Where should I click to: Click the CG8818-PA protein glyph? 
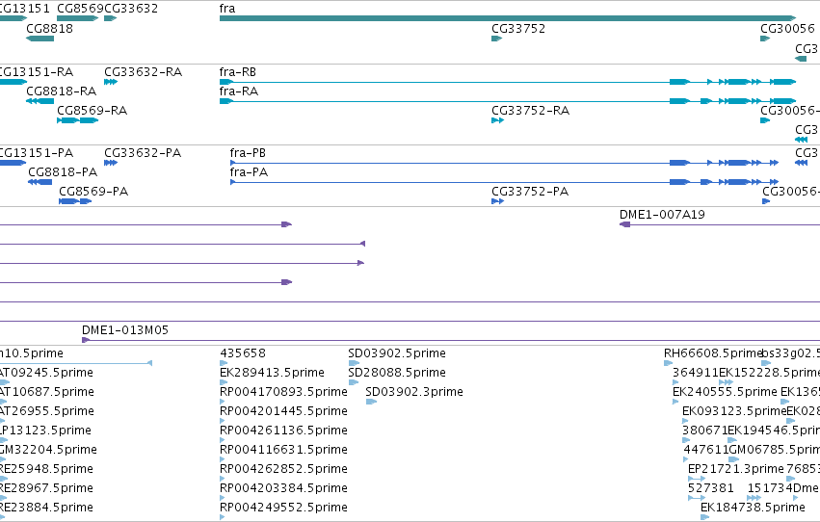point(40,182)
